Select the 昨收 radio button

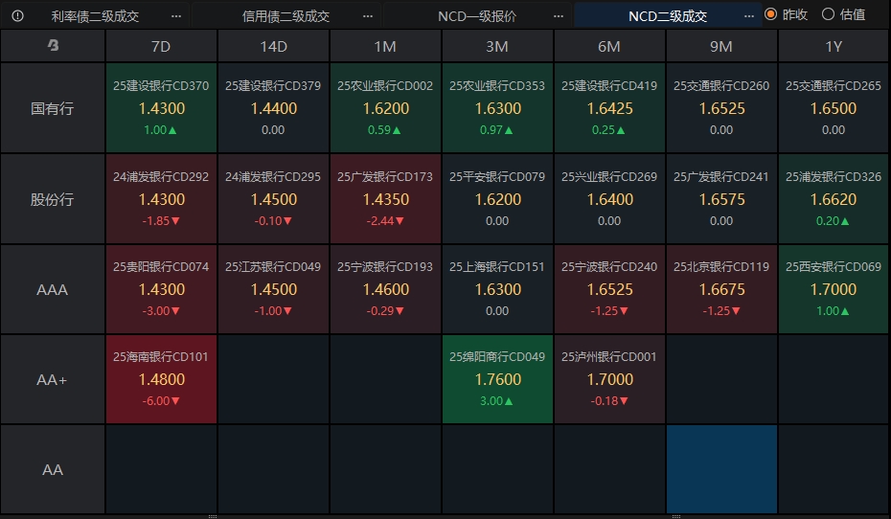click(770, 15)
